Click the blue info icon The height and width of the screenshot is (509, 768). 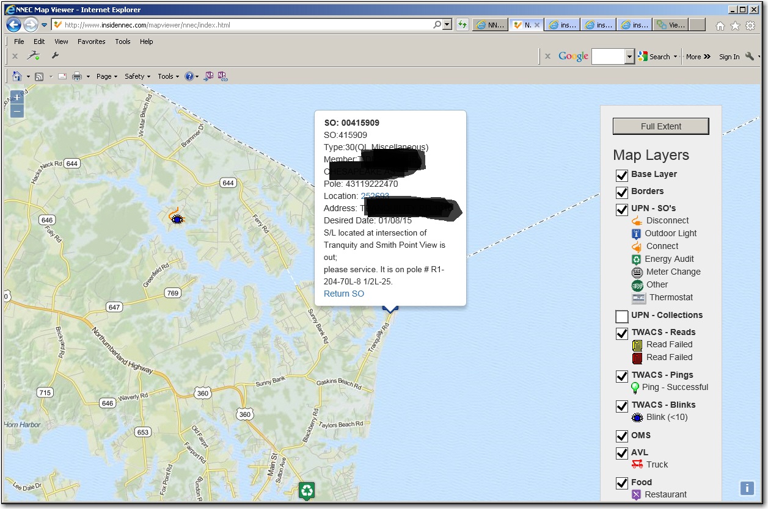[x=747, y=488]
